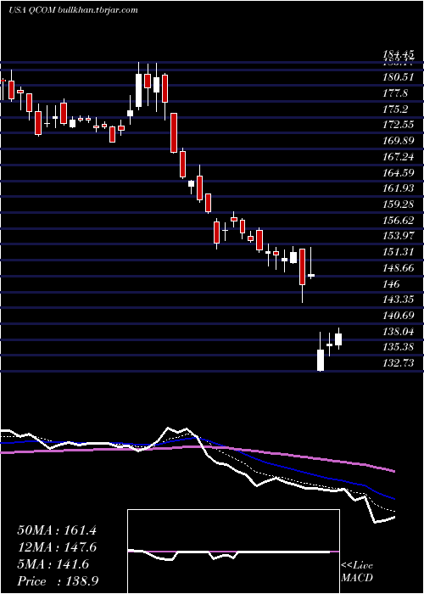Click the tall white candle near 180 peak
424x594 pixels.
138,91
